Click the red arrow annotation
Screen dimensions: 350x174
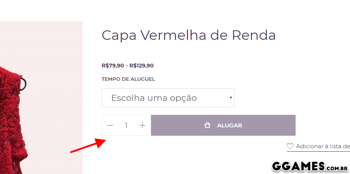pyautogui.click(x=88, y=146)
